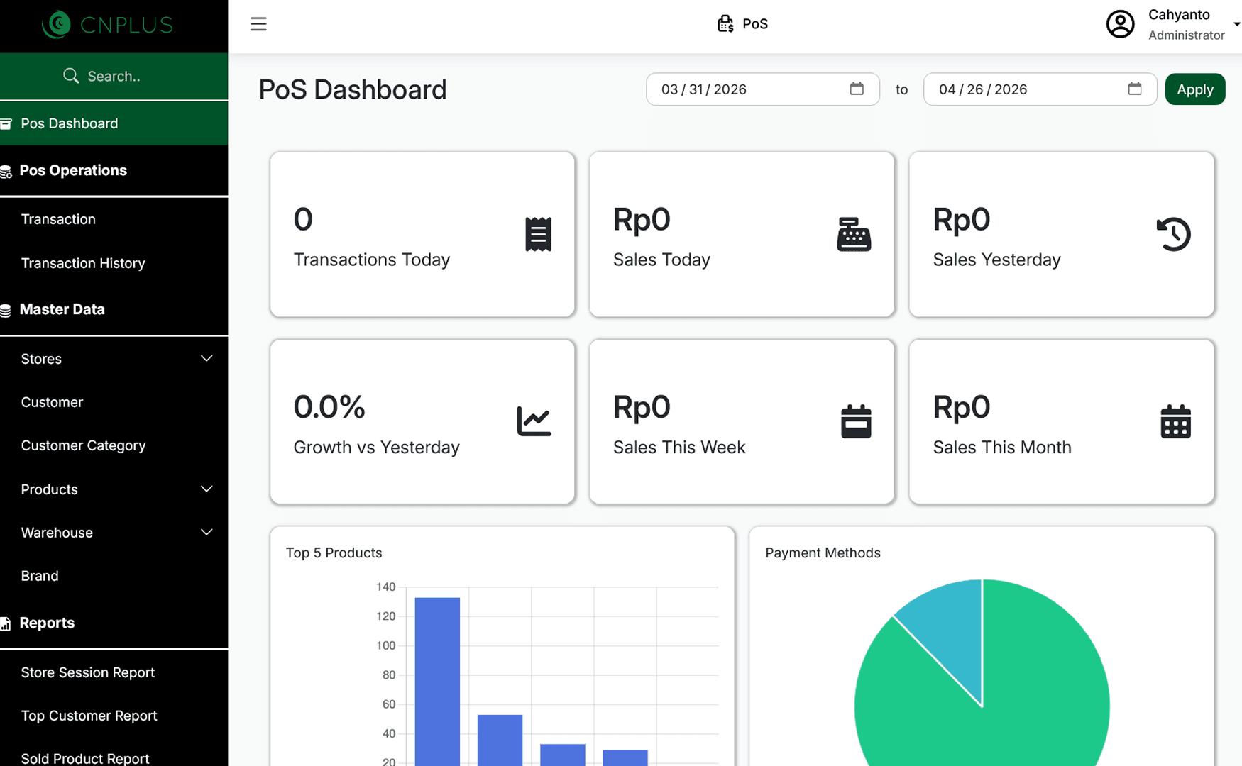Click the end date field 04/26/2026
The width and height of the screenshot is (1242, 766).
click(1040, 89)
